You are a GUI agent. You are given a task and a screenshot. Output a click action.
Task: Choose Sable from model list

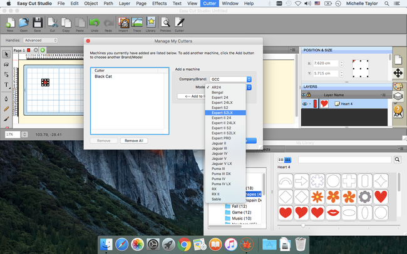tap(225, 199)
